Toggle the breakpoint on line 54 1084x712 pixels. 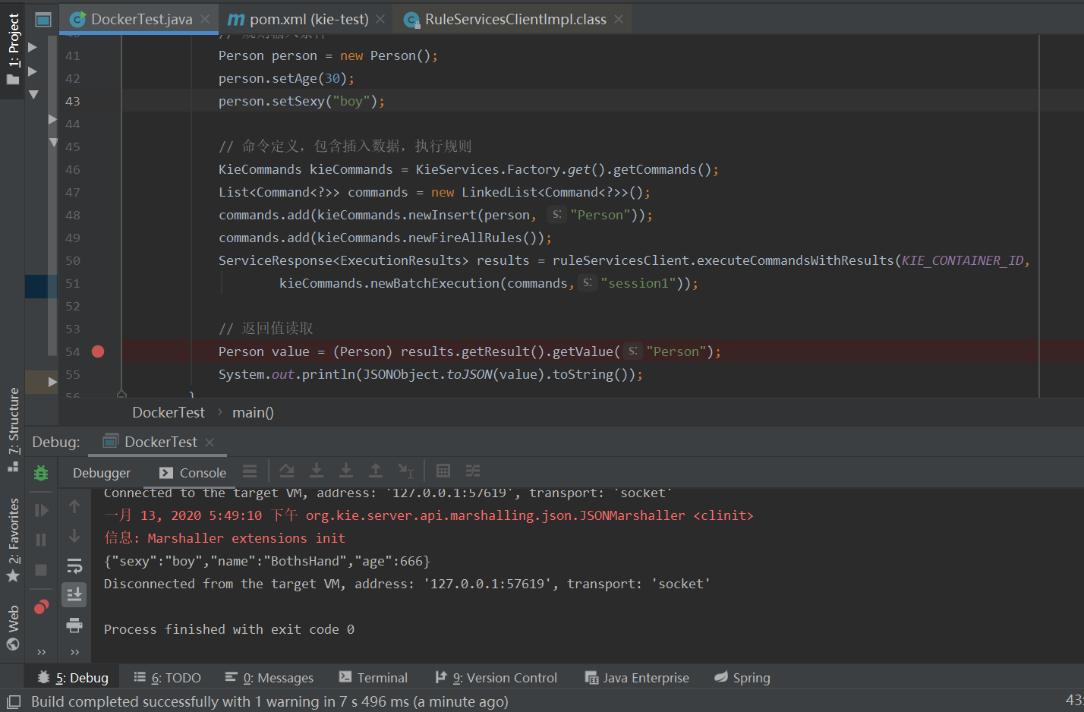tap(98, 351)
